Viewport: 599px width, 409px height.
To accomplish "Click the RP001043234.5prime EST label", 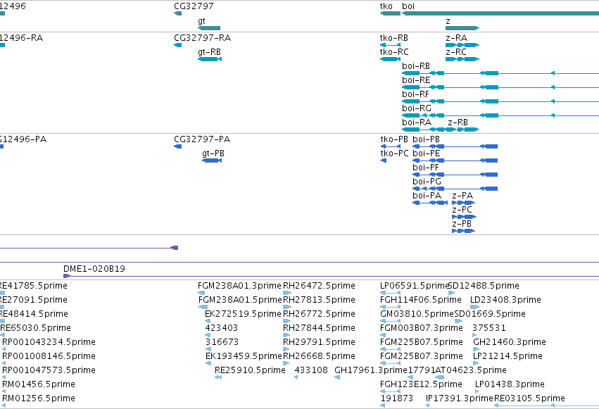I will tap(49, 342).
